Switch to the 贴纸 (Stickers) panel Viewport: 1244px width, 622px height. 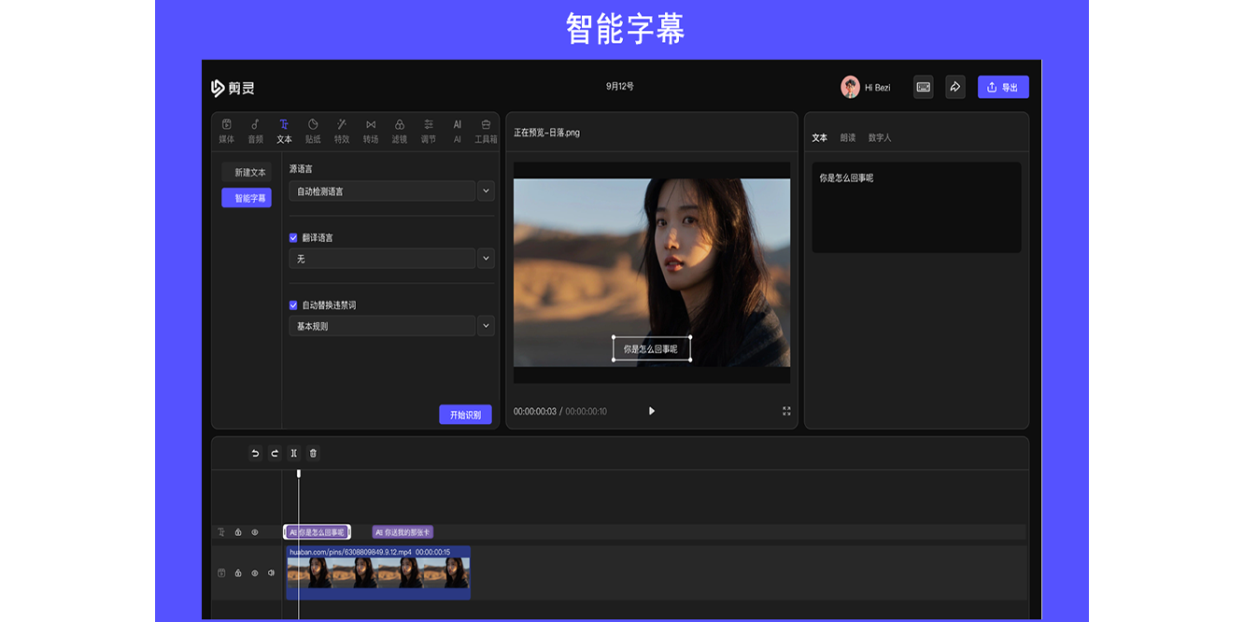point(312,129)
